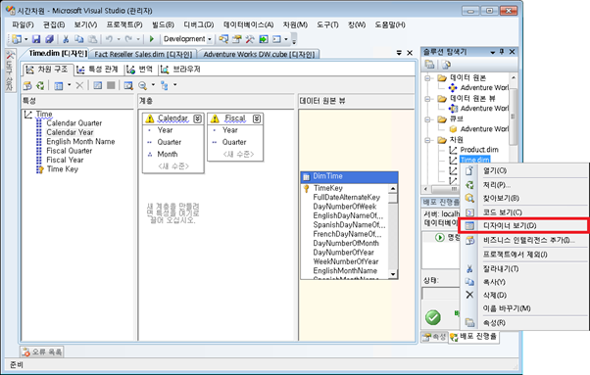The width and height of the screenshot is (590, 375).
Task: Click the FullDateAlternateKey column in DimTime
Action: point(346,197)
